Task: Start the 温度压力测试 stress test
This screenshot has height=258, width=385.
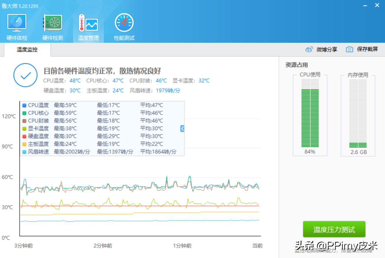Action: pyautogui.click(x=334, y=229)
